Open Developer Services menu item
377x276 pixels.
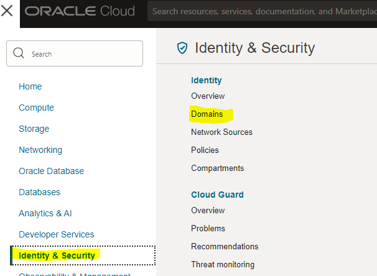coord(56,234)
